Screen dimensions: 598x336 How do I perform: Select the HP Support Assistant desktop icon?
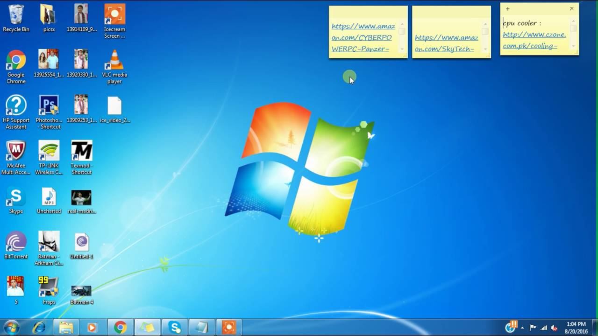(16, 112)
